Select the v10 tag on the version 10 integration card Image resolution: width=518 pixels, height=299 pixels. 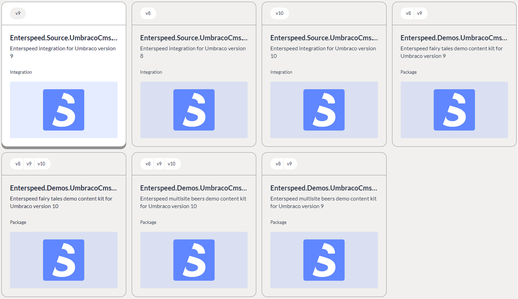[x=280, y=13]
